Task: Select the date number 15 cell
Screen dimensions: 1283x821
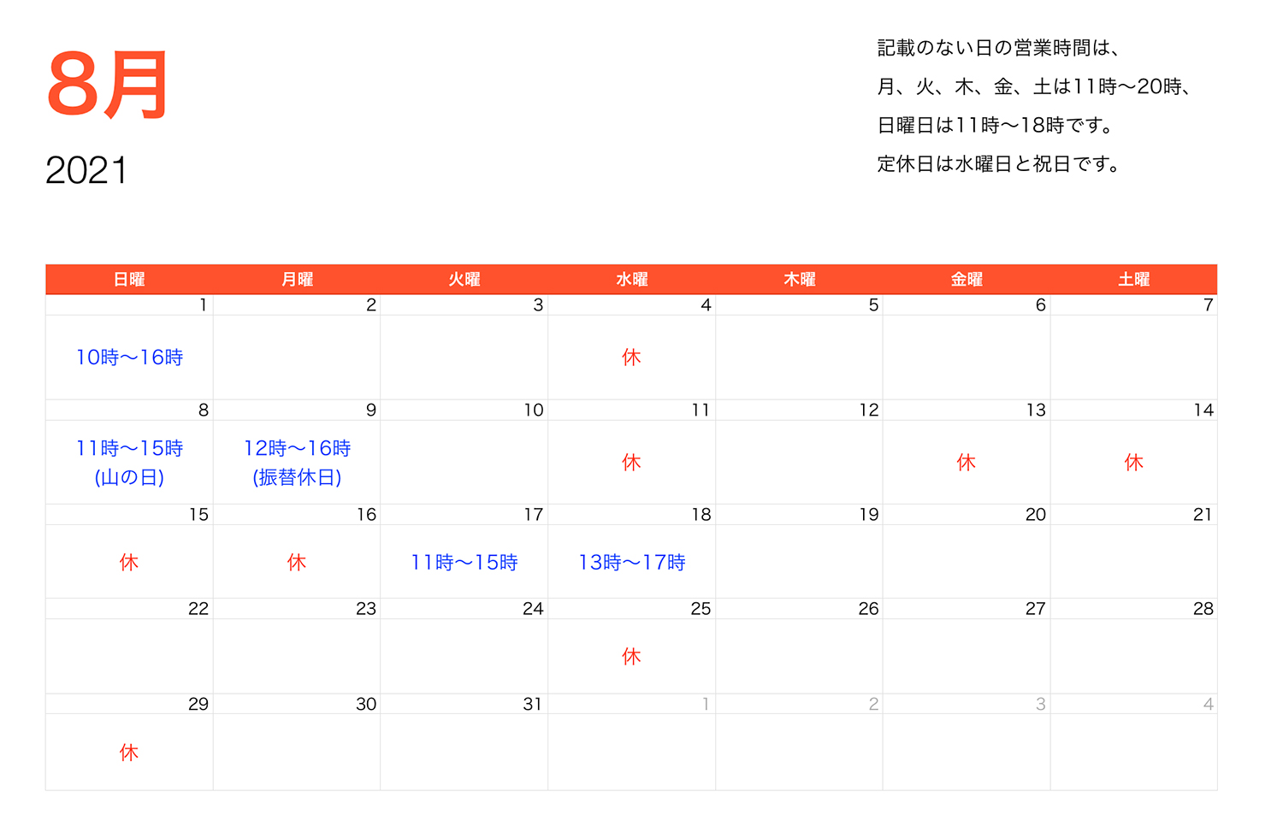Action: point(198,514)
